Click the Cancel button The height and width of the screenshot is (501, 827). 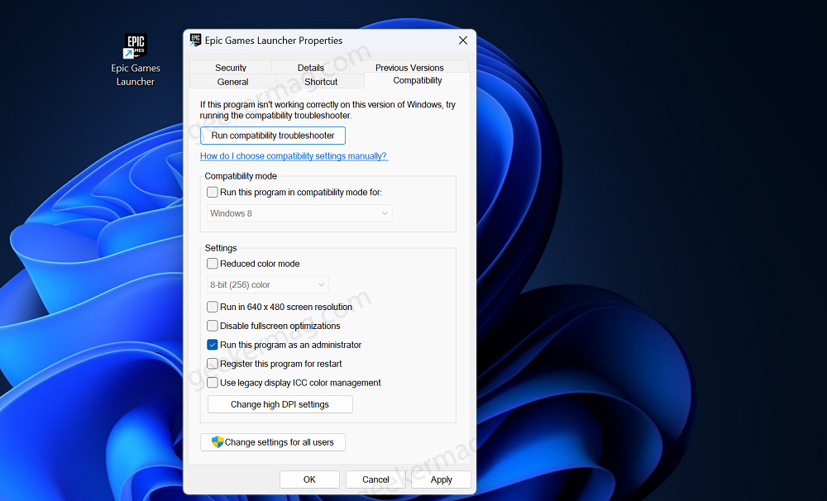(x=375, y=480)
